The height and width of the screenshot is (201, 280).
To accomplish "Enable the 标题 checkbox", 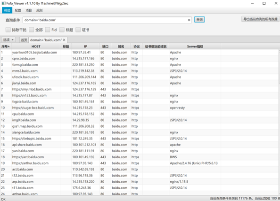I will [x=62, y=30].
